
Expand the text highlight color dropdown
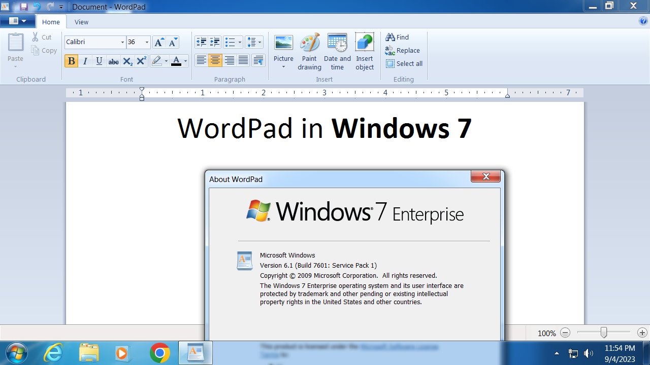[165, 61]
